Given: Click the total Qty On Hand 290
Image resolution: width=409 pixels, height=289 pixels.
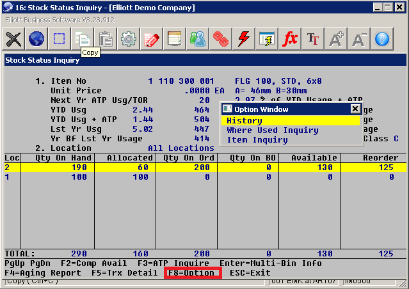Looking at the screenshot, I should (79, 254).
